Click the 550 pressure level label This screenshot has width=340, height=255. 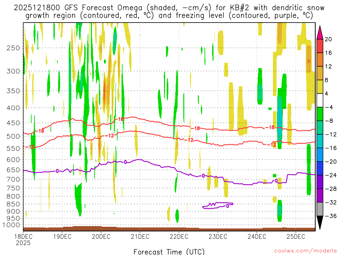point(13,148)
